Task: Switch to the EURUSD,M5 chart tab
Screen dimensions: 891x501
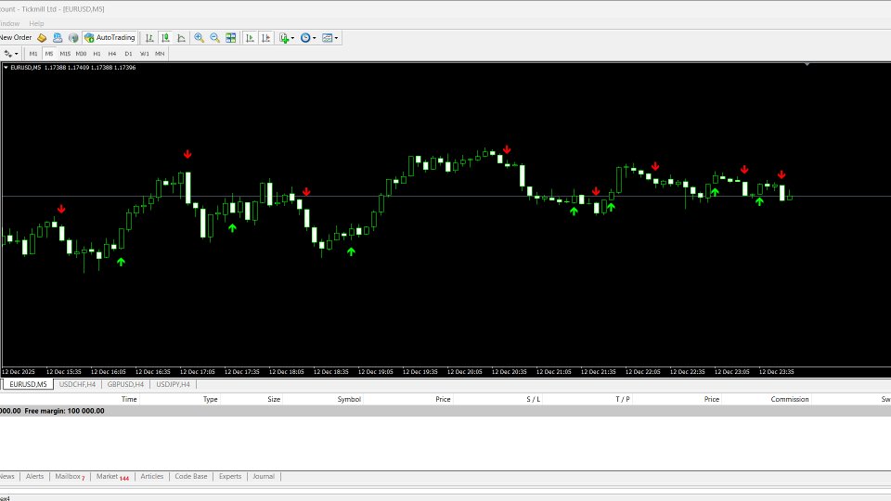Action: tap(28, 384)
